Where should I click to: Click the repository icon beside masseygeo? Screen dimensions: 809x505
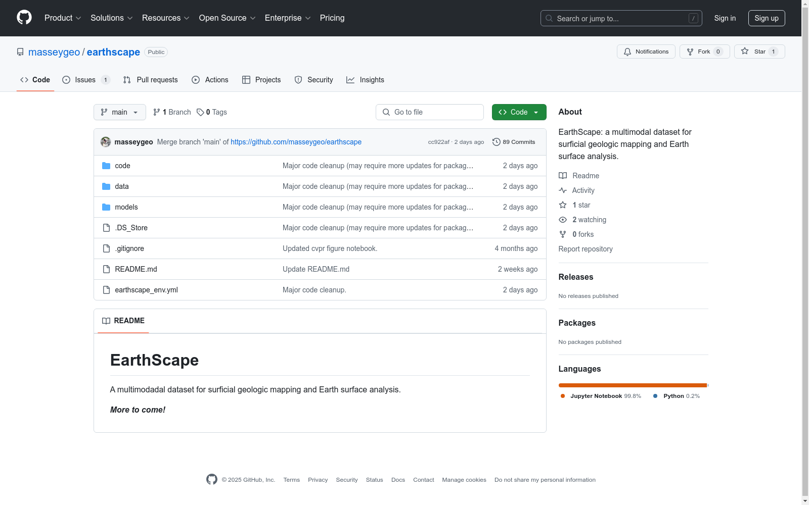20,52
